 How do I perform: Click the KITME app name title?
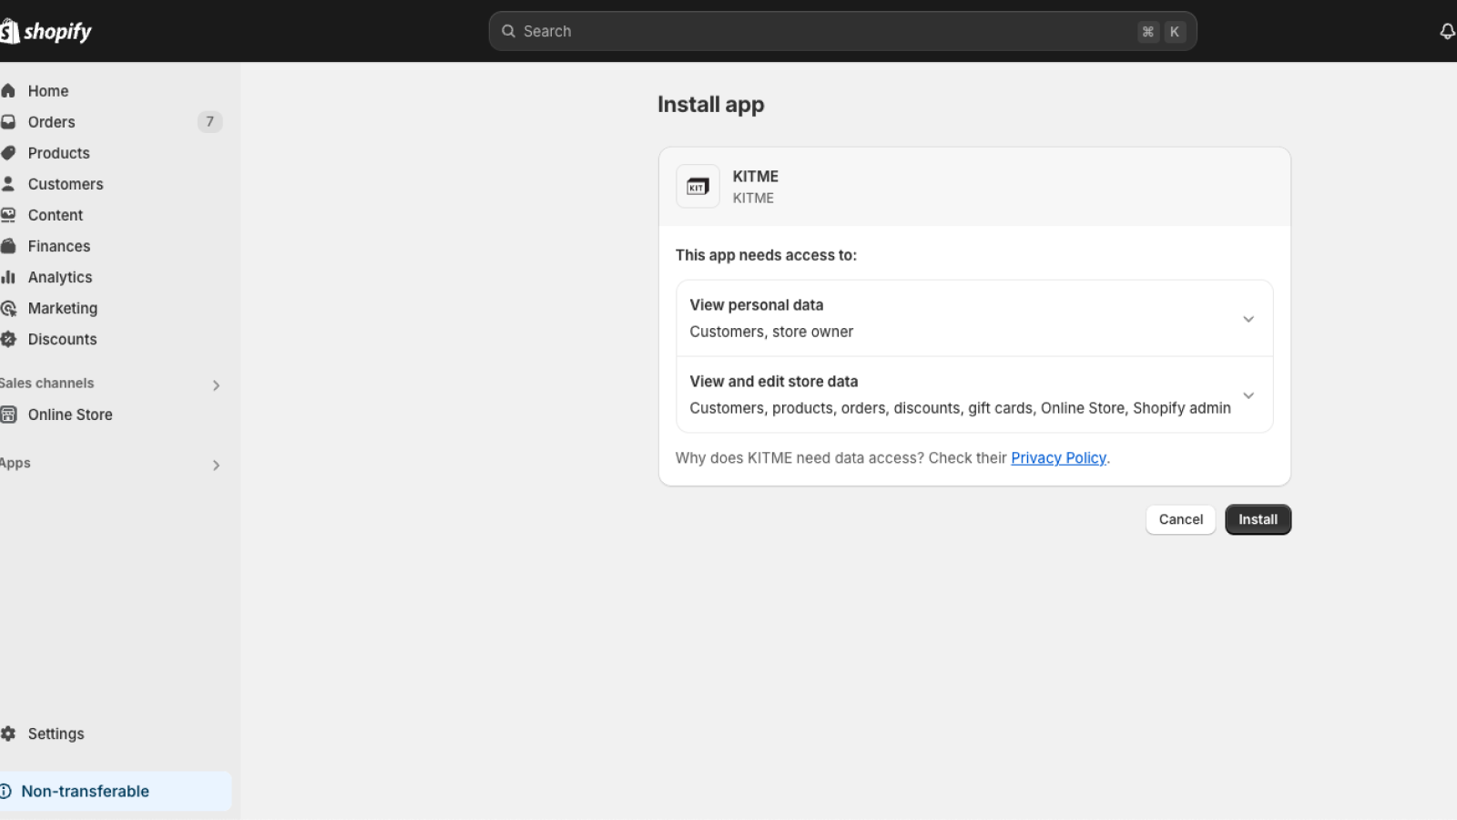point(756,176)
